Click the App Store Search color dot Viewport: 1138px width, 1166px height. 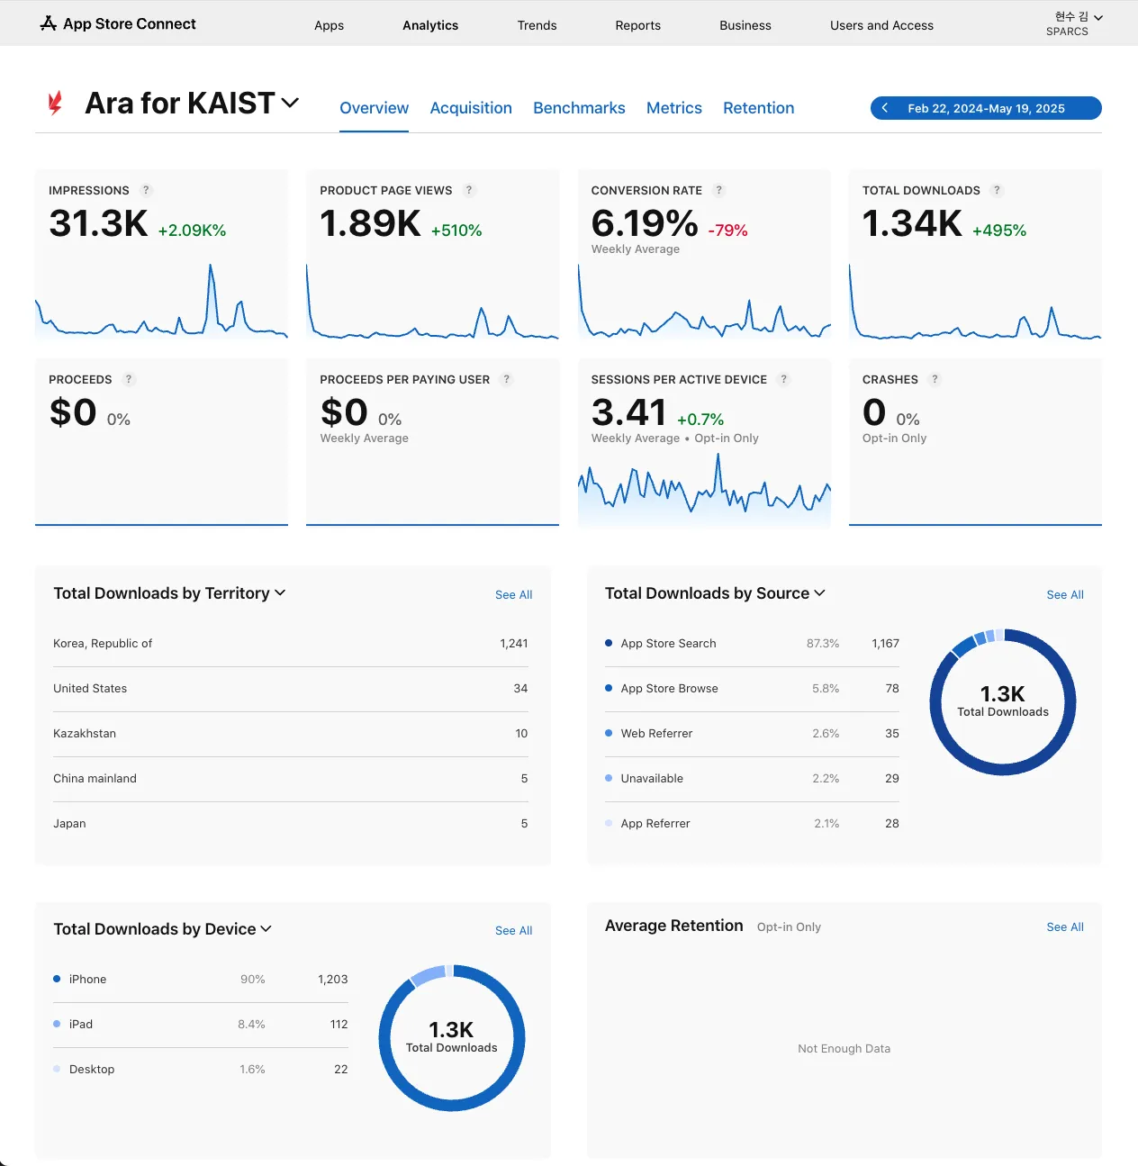(609, 643)
